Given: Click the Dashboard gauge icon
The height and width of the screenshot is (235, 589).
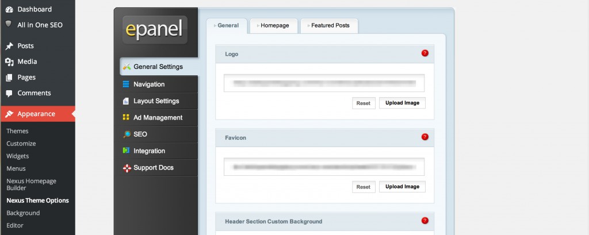Looking at the screenshot, I should coord(9,9).
